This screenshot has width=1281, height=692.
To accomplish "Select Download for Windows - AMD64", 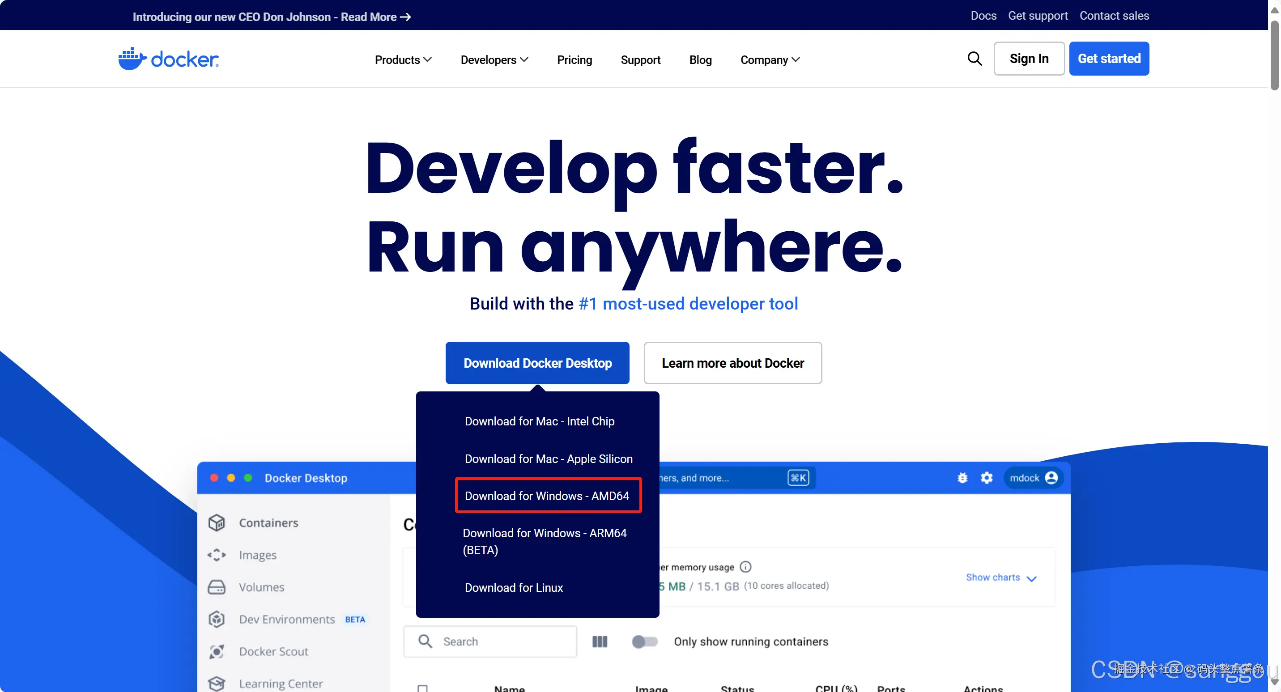I will (x=547, y=496).
